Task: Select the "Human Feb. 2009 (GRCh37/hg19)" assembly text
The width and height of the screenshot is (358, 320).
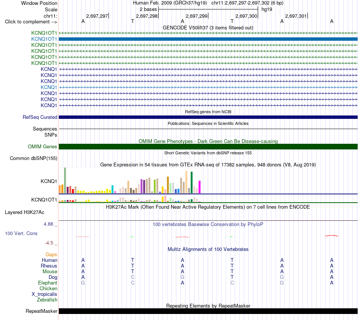Action: click(x=170, y=3)
